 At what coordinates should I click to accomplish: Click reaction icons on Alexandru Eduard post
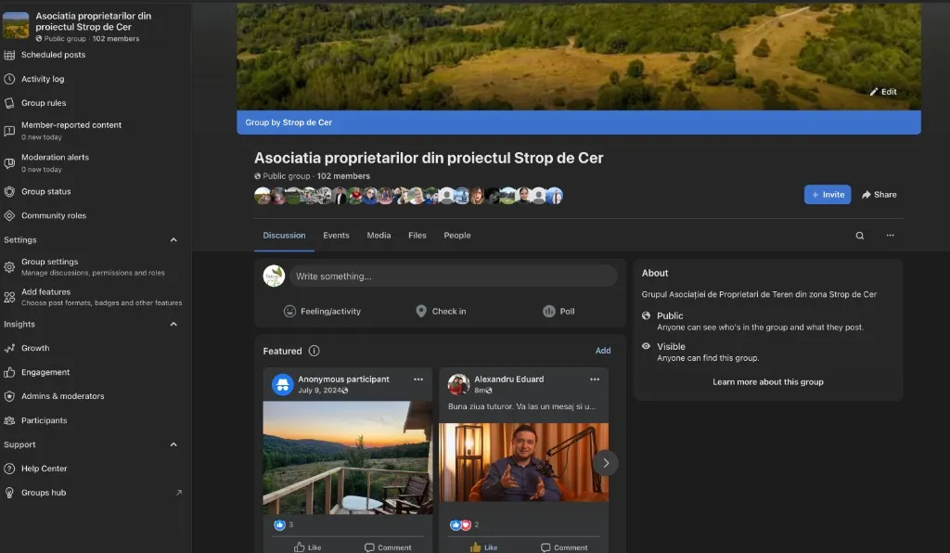tap(460, 525)
